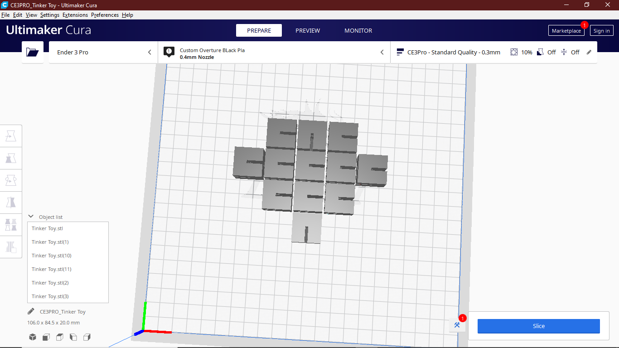The image size is (619, 348).
Task: Switch to the MONITOR stage
Action: 358,30
